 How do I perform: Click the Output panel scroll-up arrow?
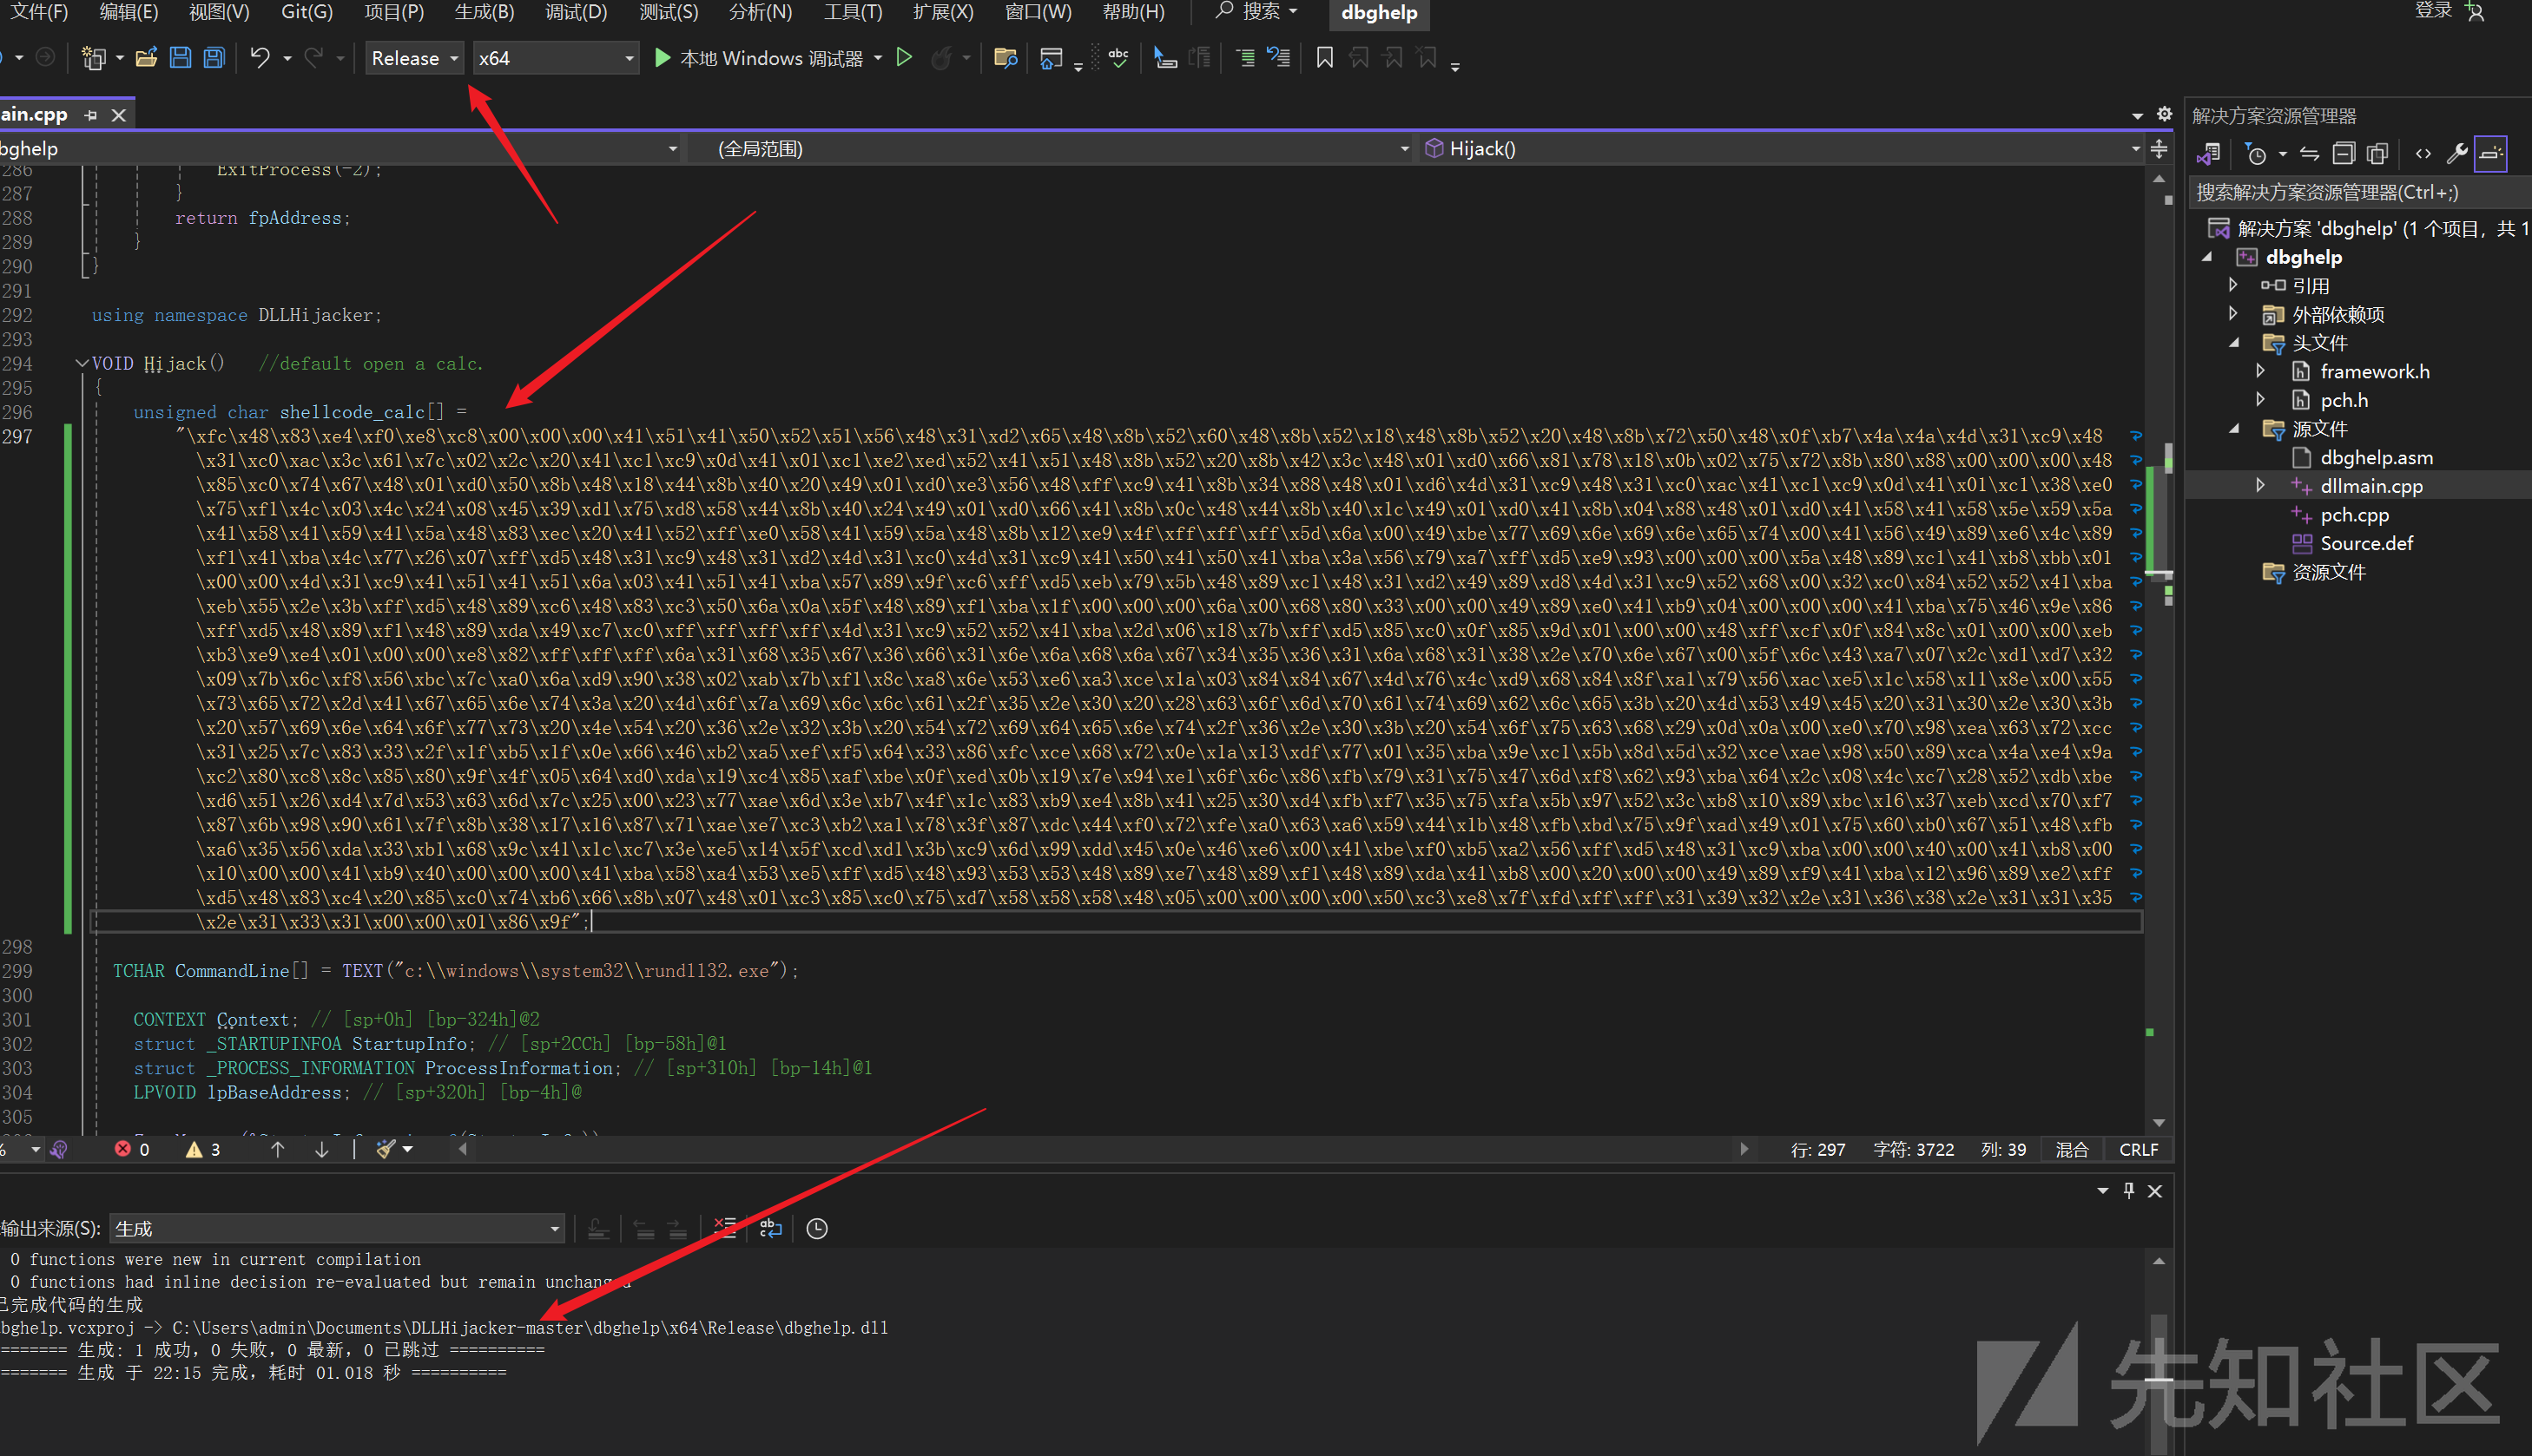point(2159,1261)
